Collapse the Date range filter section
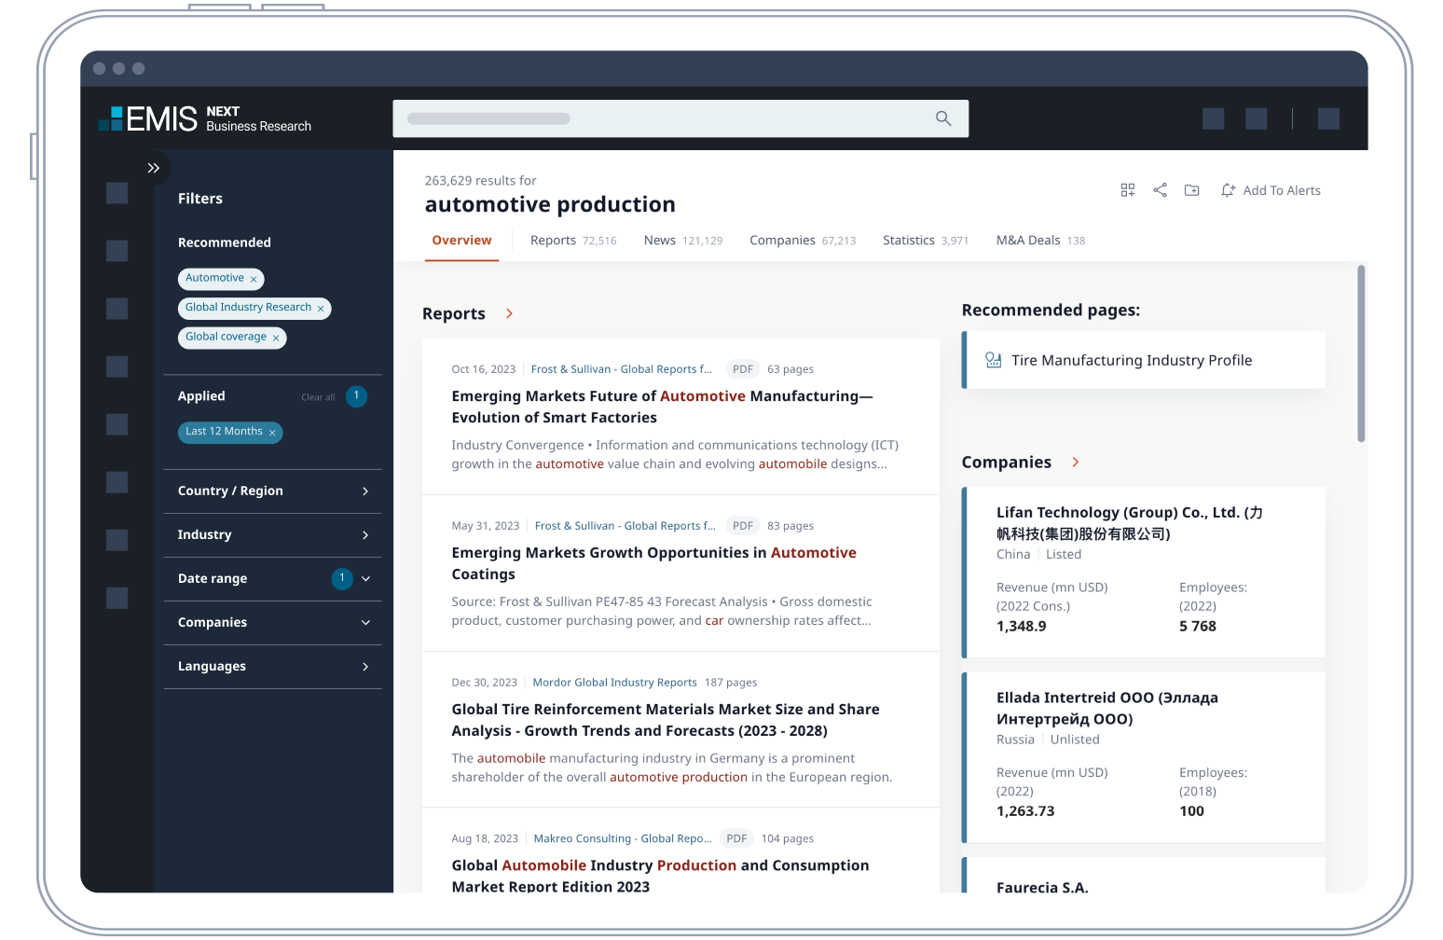This screenshot has width=1443, height=940. click(365, 578)
